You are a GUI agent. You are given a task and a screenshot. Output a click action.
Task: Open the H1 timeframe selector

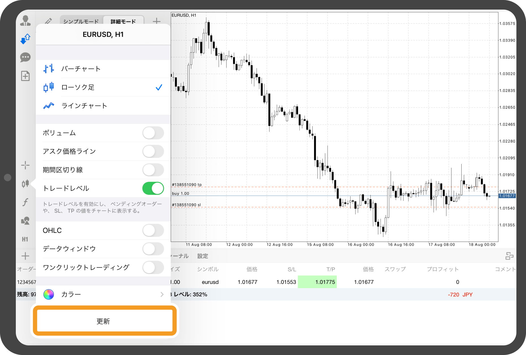click(25, 239)
